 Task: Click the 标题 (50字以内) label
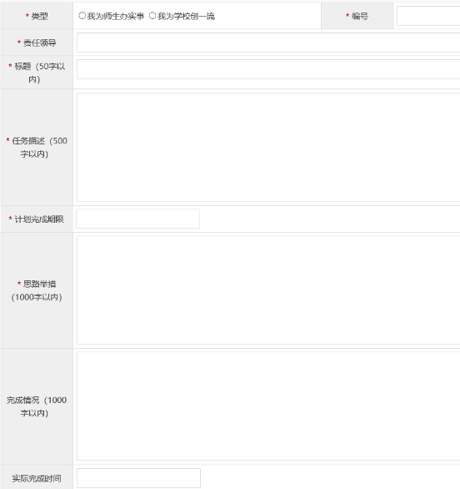pyautogui.click(x=37, y=73)
